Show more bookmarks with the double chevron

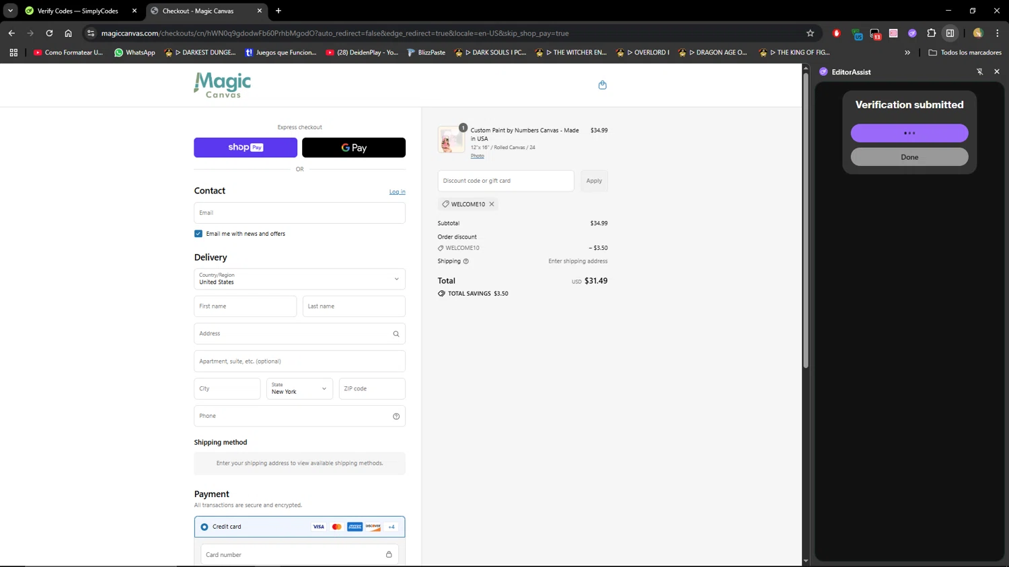click(x=907, y=52)
